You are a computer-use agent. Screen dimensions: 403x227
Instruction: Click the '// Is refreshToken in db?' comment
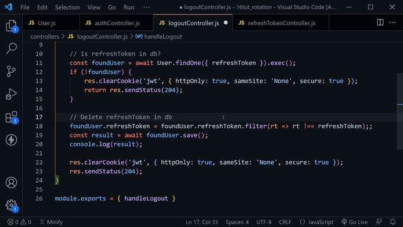[115, 54]
